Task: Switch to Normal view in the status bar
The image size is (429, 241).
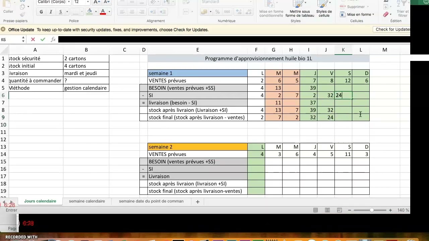Action: tap(315, 210)
